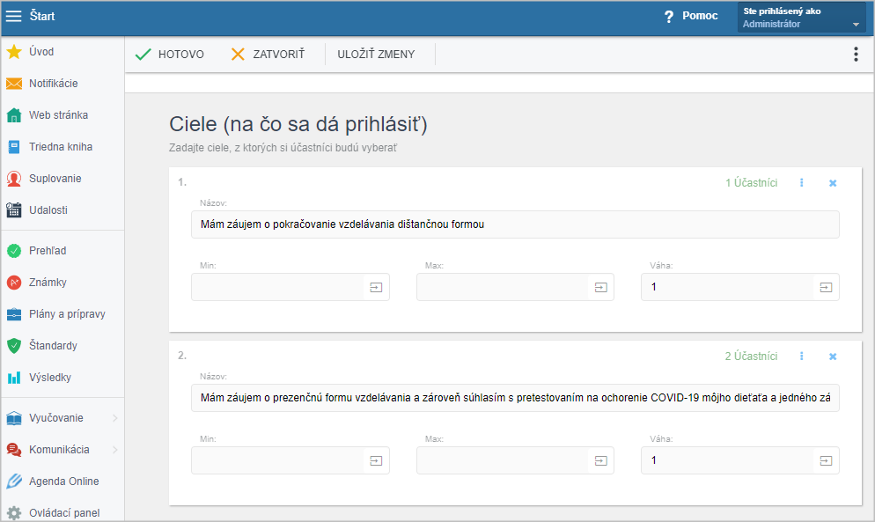Click the HOTOVO button

click(x=170, y=55)
